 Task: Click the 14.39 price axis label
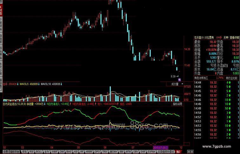(187, 49)
